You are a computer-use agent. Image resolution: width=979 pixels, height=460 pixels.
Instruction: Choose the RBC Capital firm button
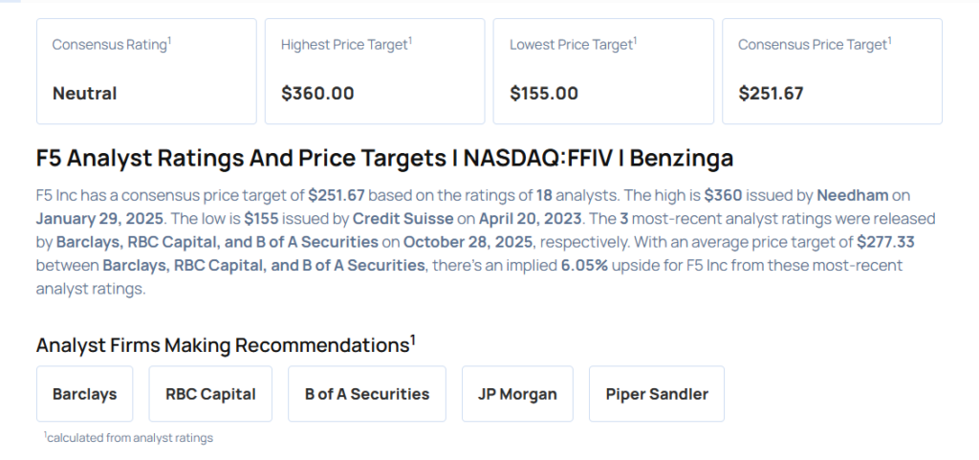point(210,393)
